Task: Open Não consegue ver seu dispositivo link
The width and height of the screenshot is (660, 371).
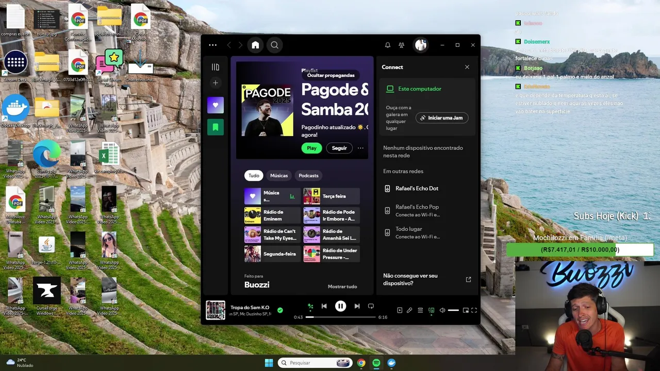Action: pyautogui.click(x=427, y=279)
